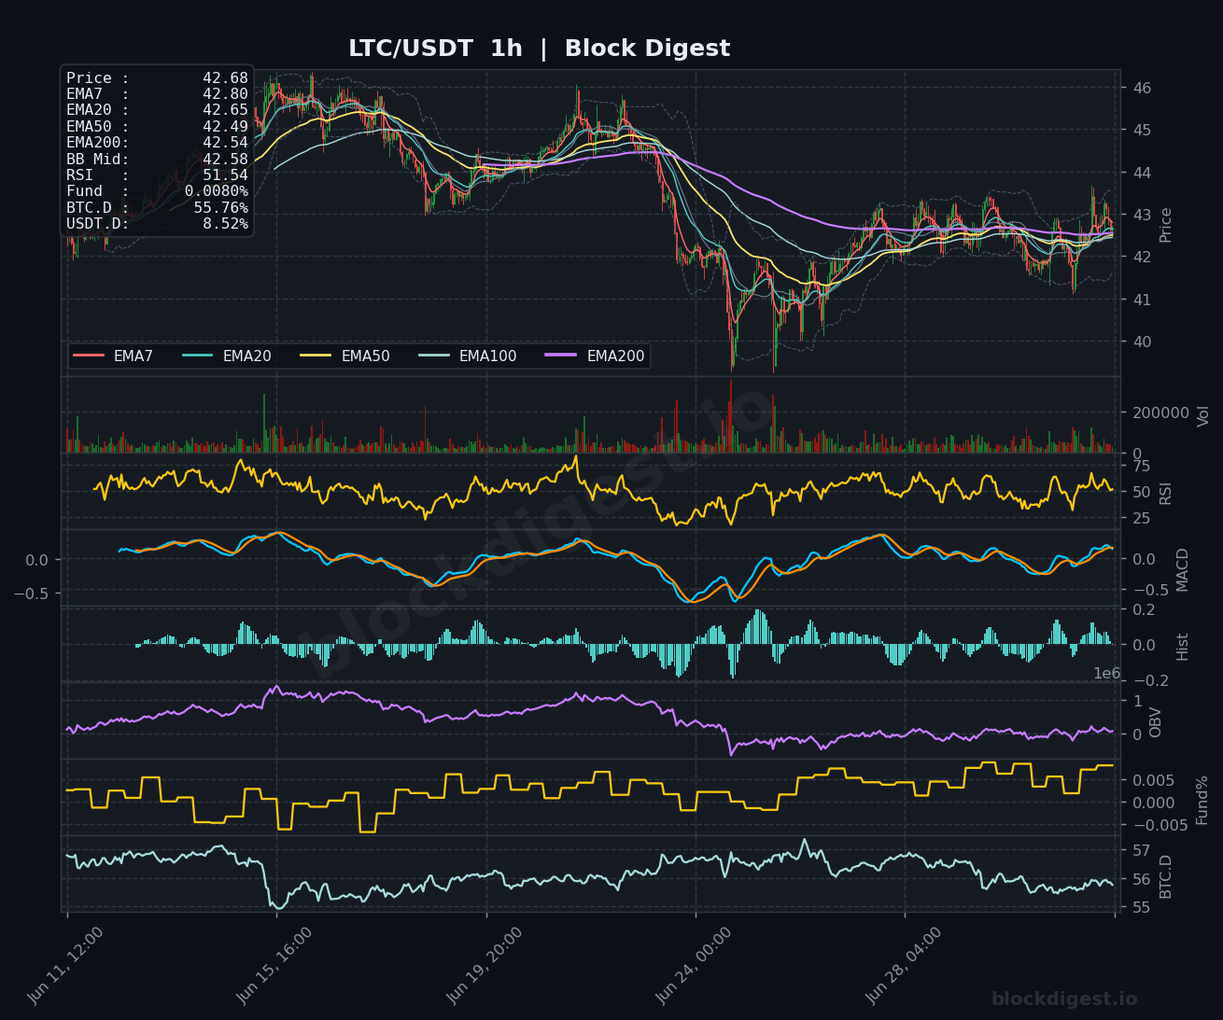Click the EMA200 legend entry
The width and height of the screenshot is (1223, 1020).
click(x=596, y=356)
